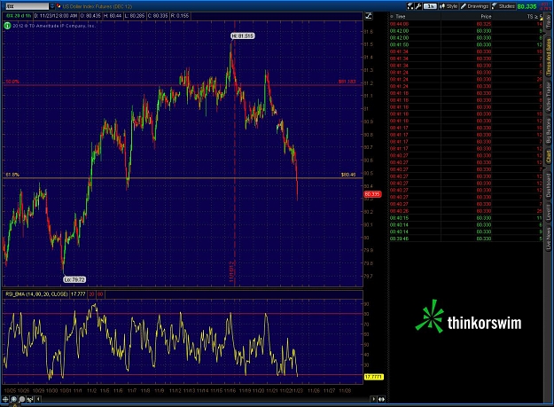Click the zoom-out magnifier icon at bottom
The width and height of the screenshot is (554, 407).
[x=22, y=399]
